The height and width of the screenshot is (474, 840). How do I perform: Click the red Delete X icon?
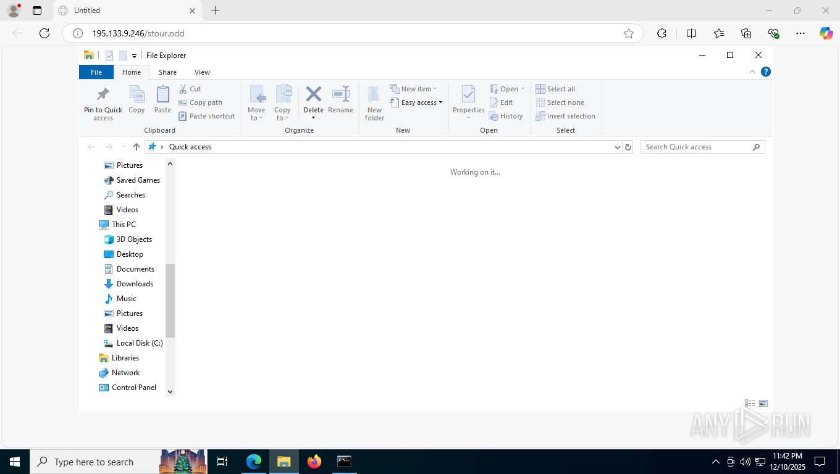(313, 94)
